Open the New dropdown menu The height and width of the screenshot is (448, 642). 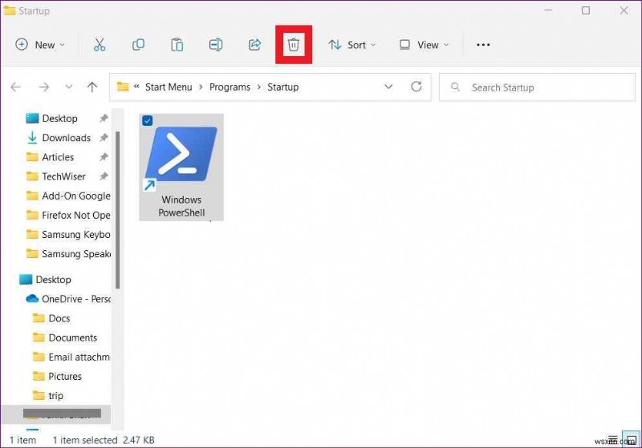point(40,45)
